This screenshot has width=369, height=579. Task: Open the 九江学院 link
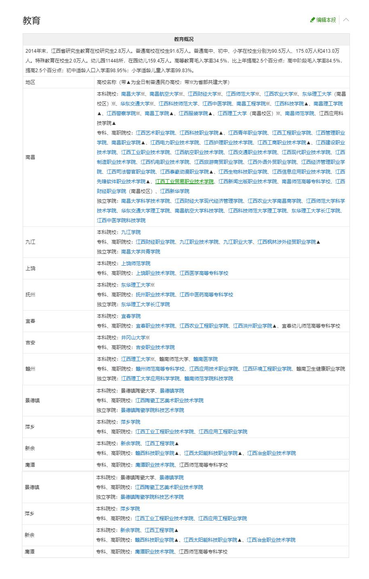coord(131,232)
